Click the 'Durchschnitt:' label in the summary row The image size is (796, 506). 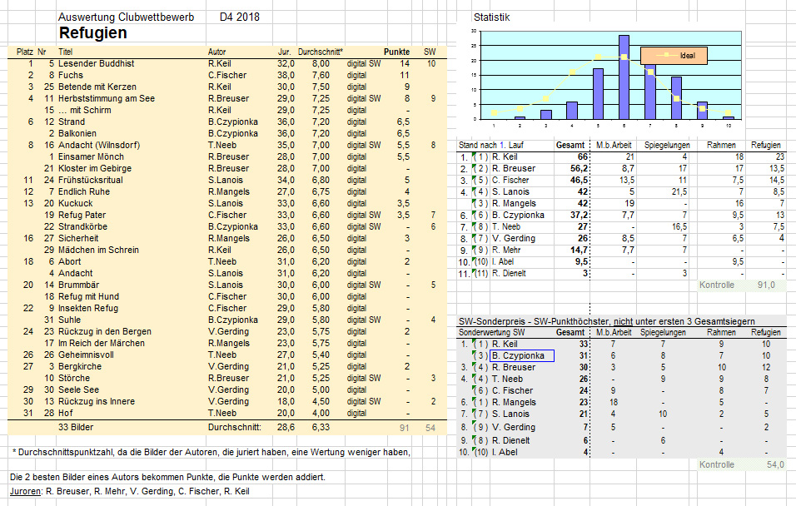(235, 427)
